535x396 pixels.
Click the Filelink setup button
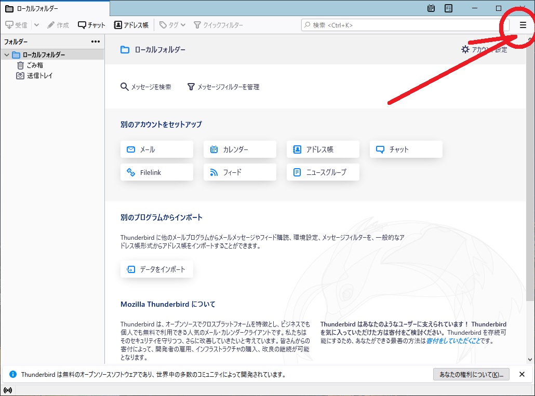pos(157,172)
